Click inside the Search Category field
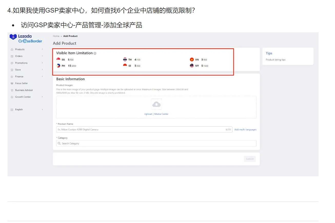Image resolution: width=335 pixels, height=223 pixels. (156, 143)
